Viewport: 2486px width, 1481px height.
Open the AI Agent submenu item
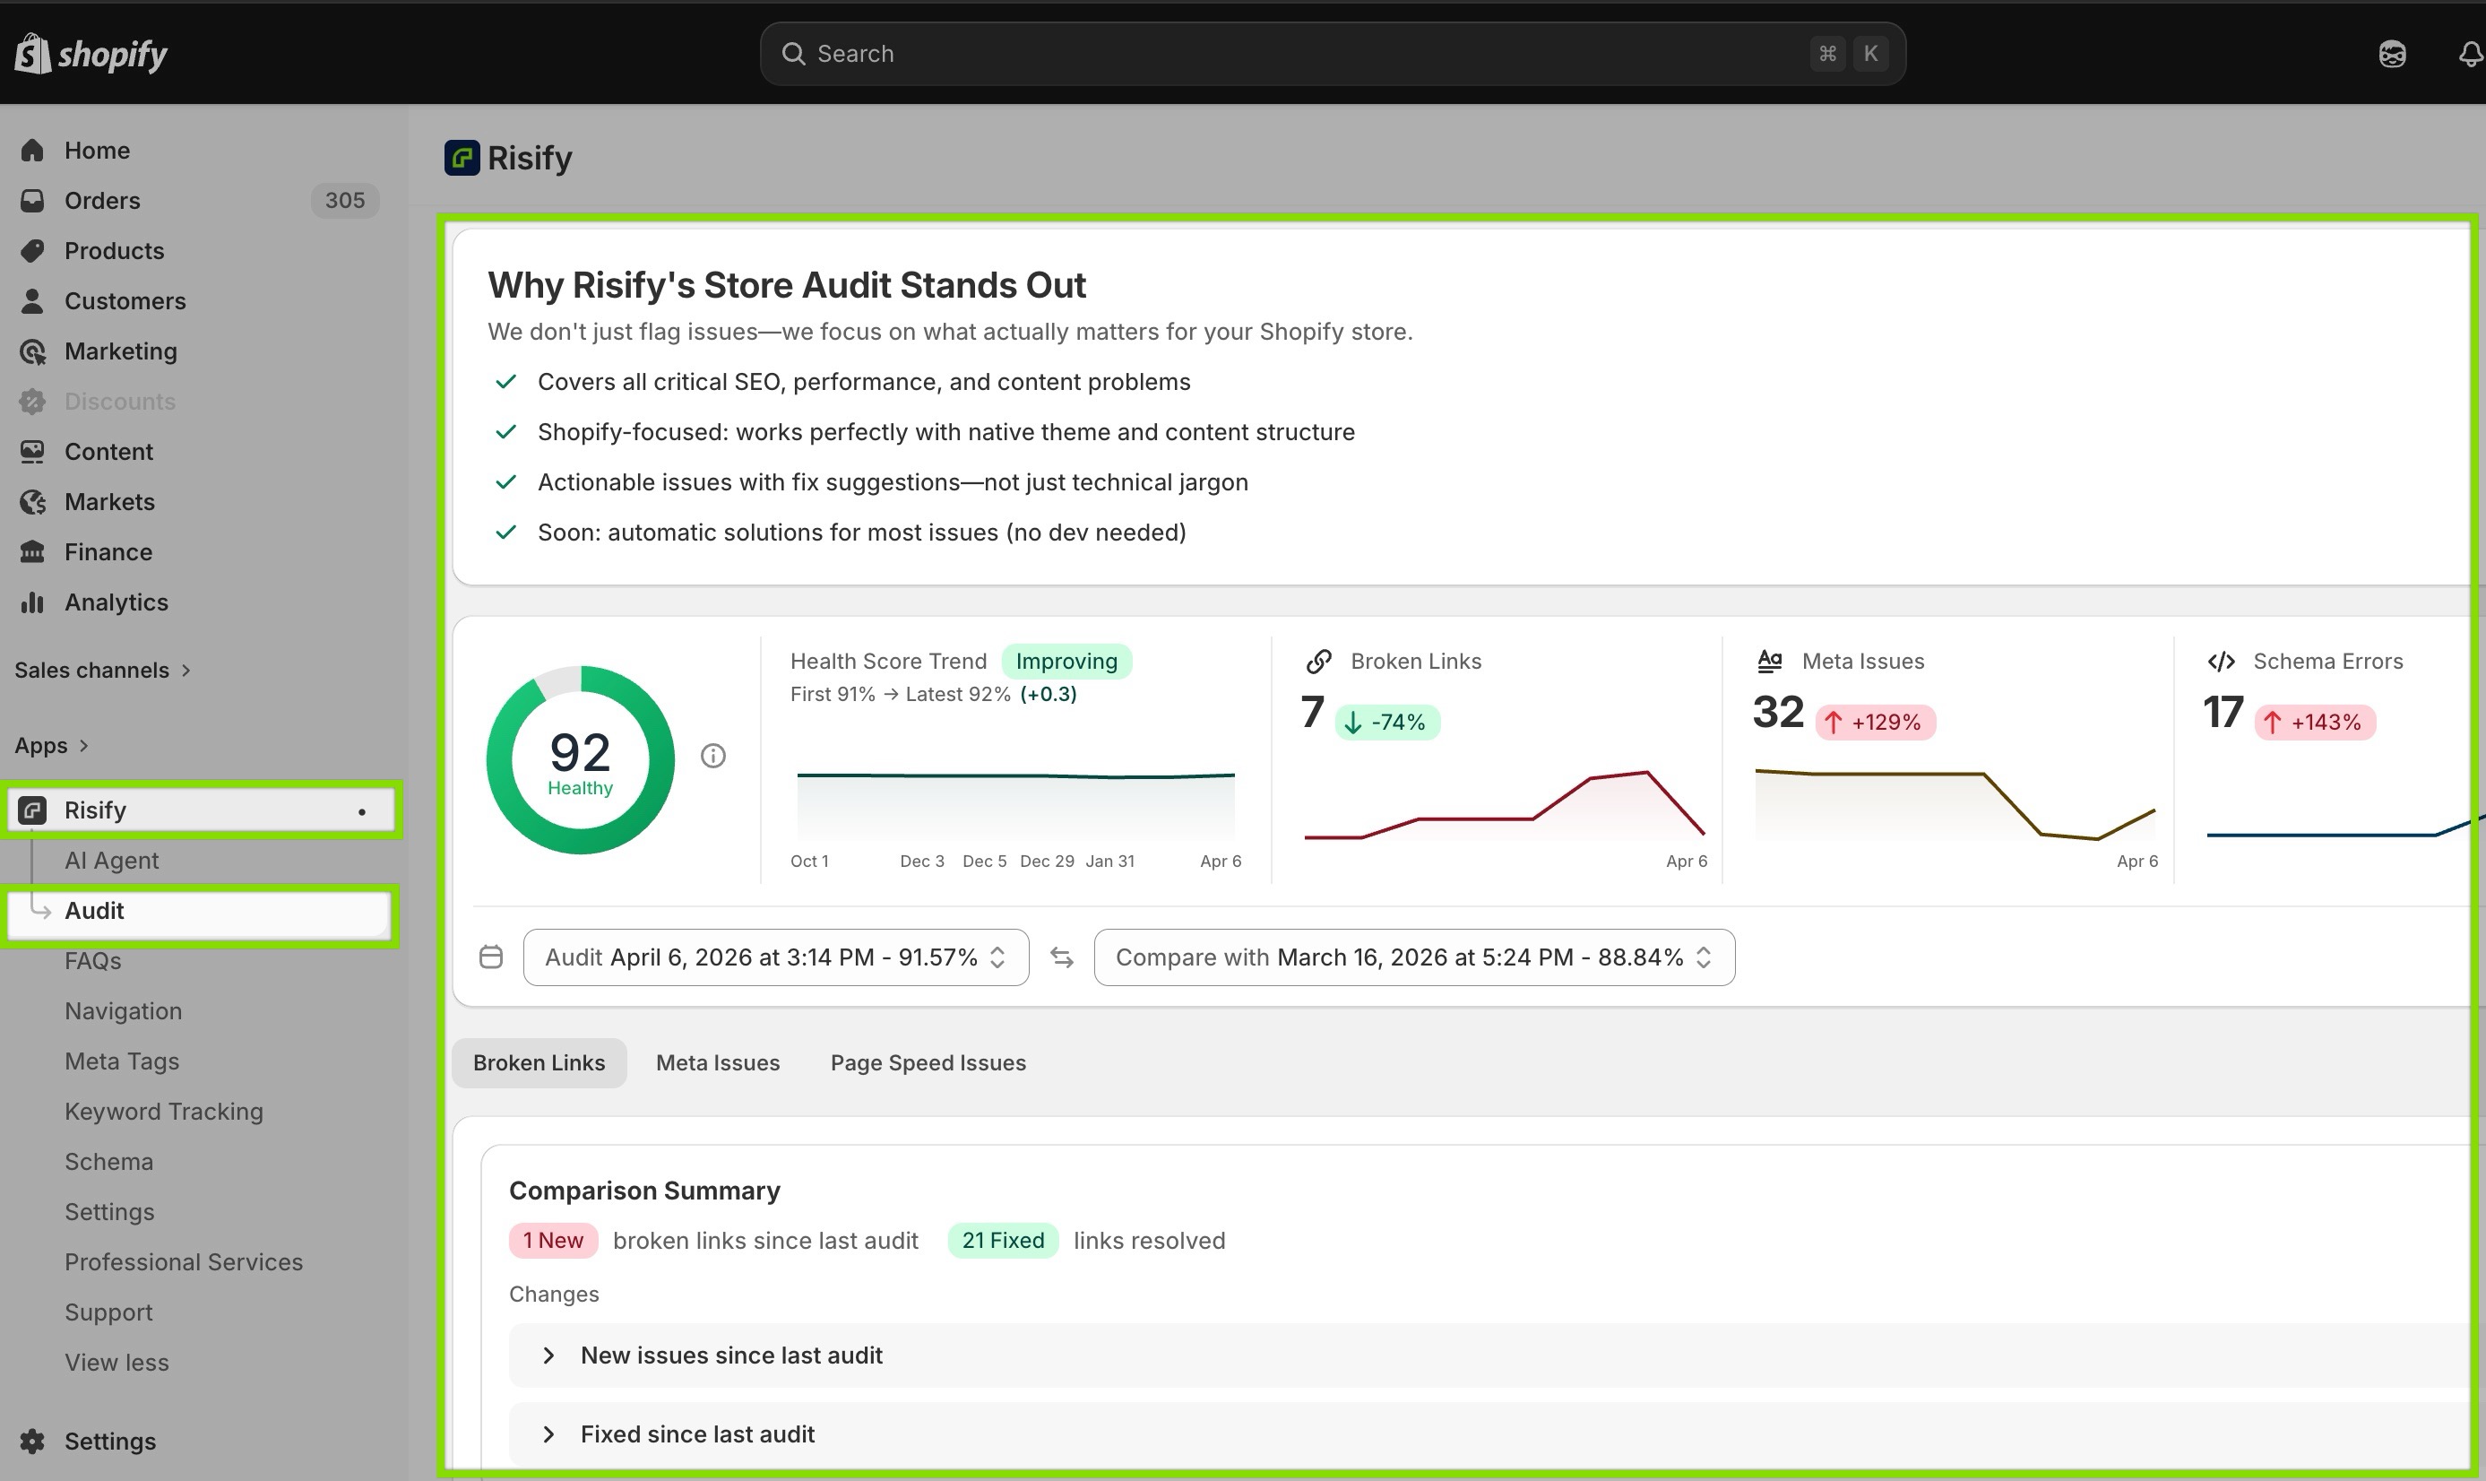click(112, 861)
